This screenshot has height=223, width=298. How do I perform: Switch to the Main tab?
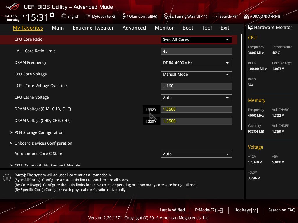(58, 28)
